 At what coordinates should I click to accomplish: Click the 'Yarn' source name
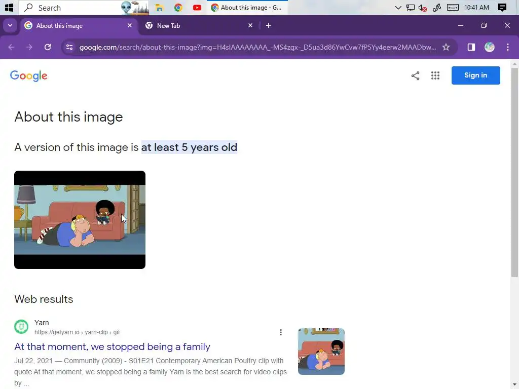(x=42, y=323)
